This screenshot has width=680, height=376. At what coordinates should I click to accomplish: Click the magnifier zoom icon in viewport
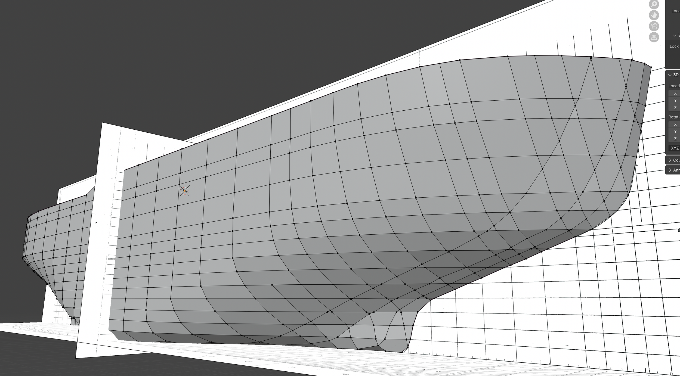coord(654,4)
